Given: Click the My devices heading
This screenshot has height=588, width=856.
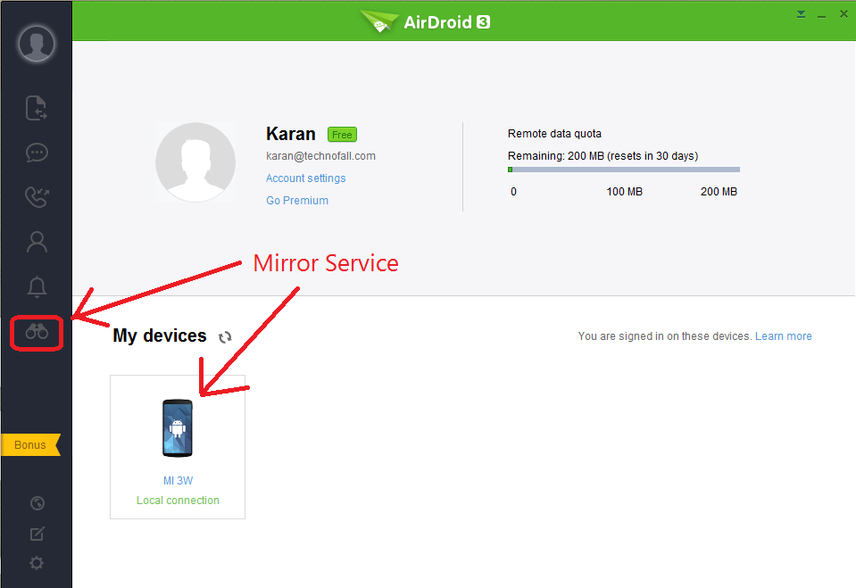Looking at the screenshot, I should (x=160, y=335).
